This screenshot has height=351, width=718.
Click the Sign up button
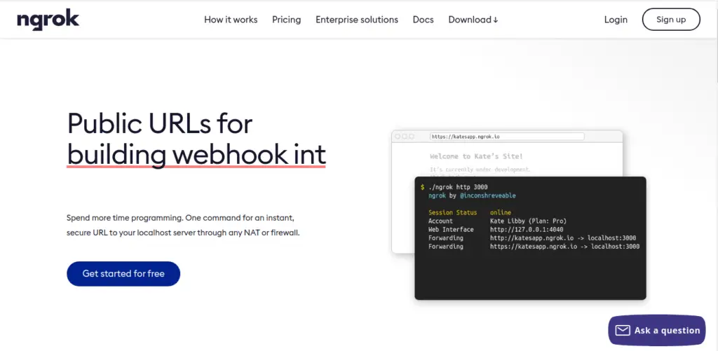pos(671,20)
